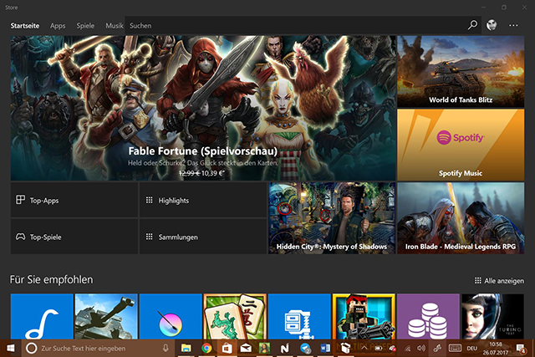Open Telegram from the taskbar

click(305, 348)
